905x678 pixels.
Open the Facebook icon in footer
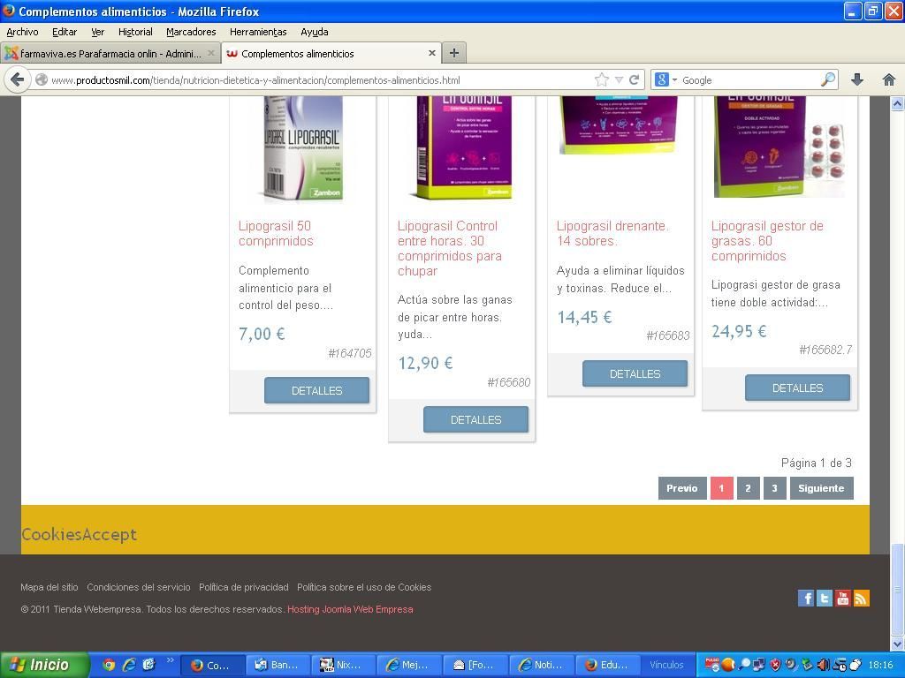click(806, 598)
